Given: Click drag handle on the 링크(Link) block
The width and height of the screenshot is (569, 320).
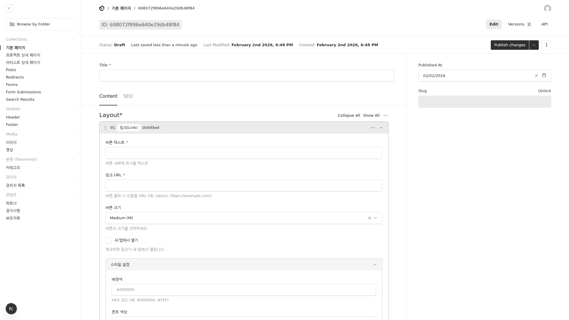Looking at the screenshot, I should (x=106, y=128).
